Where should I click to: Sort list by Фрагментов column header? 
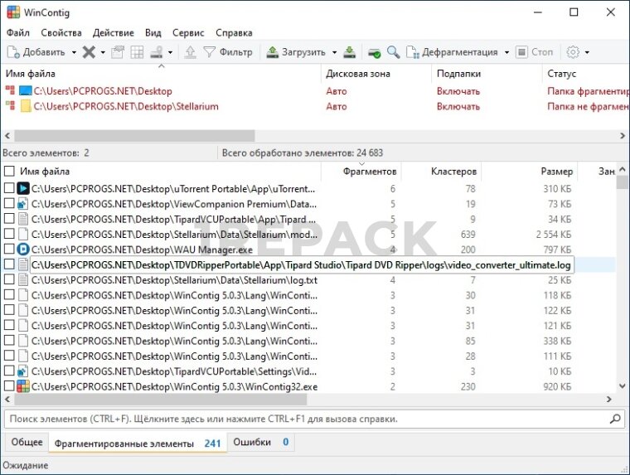[x=370, y=172]
